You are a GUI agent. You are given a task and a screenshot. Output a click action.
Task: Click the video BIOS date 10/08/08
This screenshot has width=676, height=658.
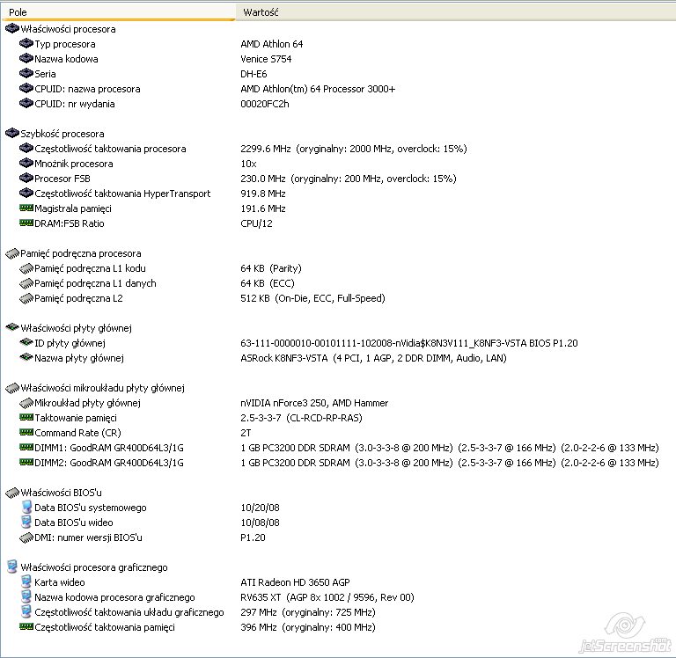tap(260, 523)
